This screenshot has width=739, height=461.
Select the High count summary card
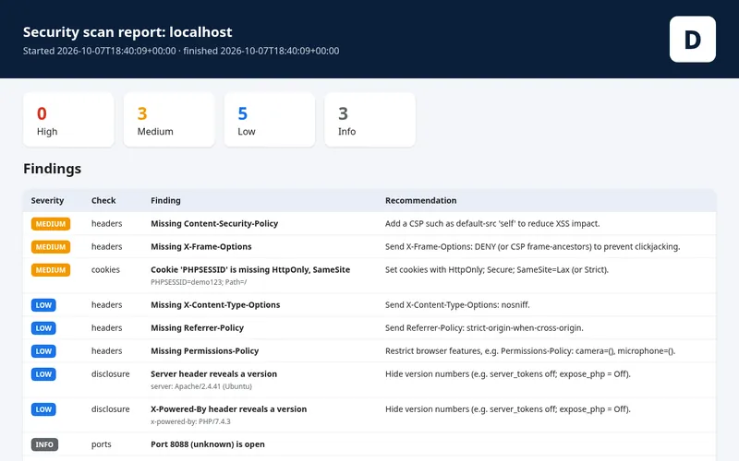pos(68,120)
